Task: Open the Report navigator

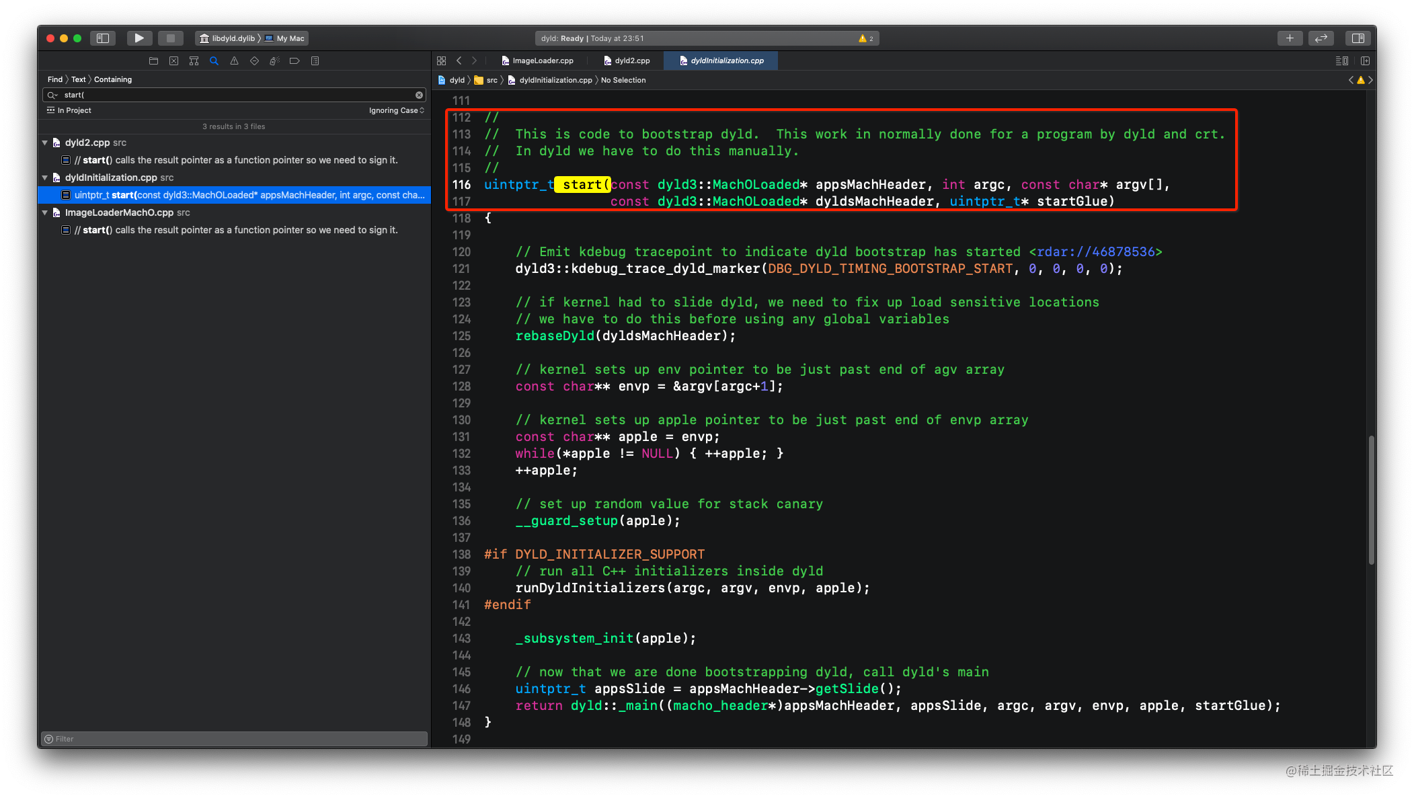Action: 315,61
